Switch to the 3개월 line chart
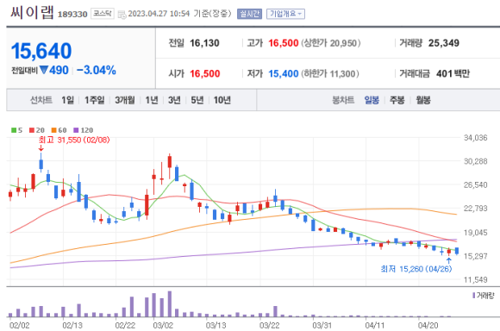This screenshot has height=331, width=500. pos(125,100)
